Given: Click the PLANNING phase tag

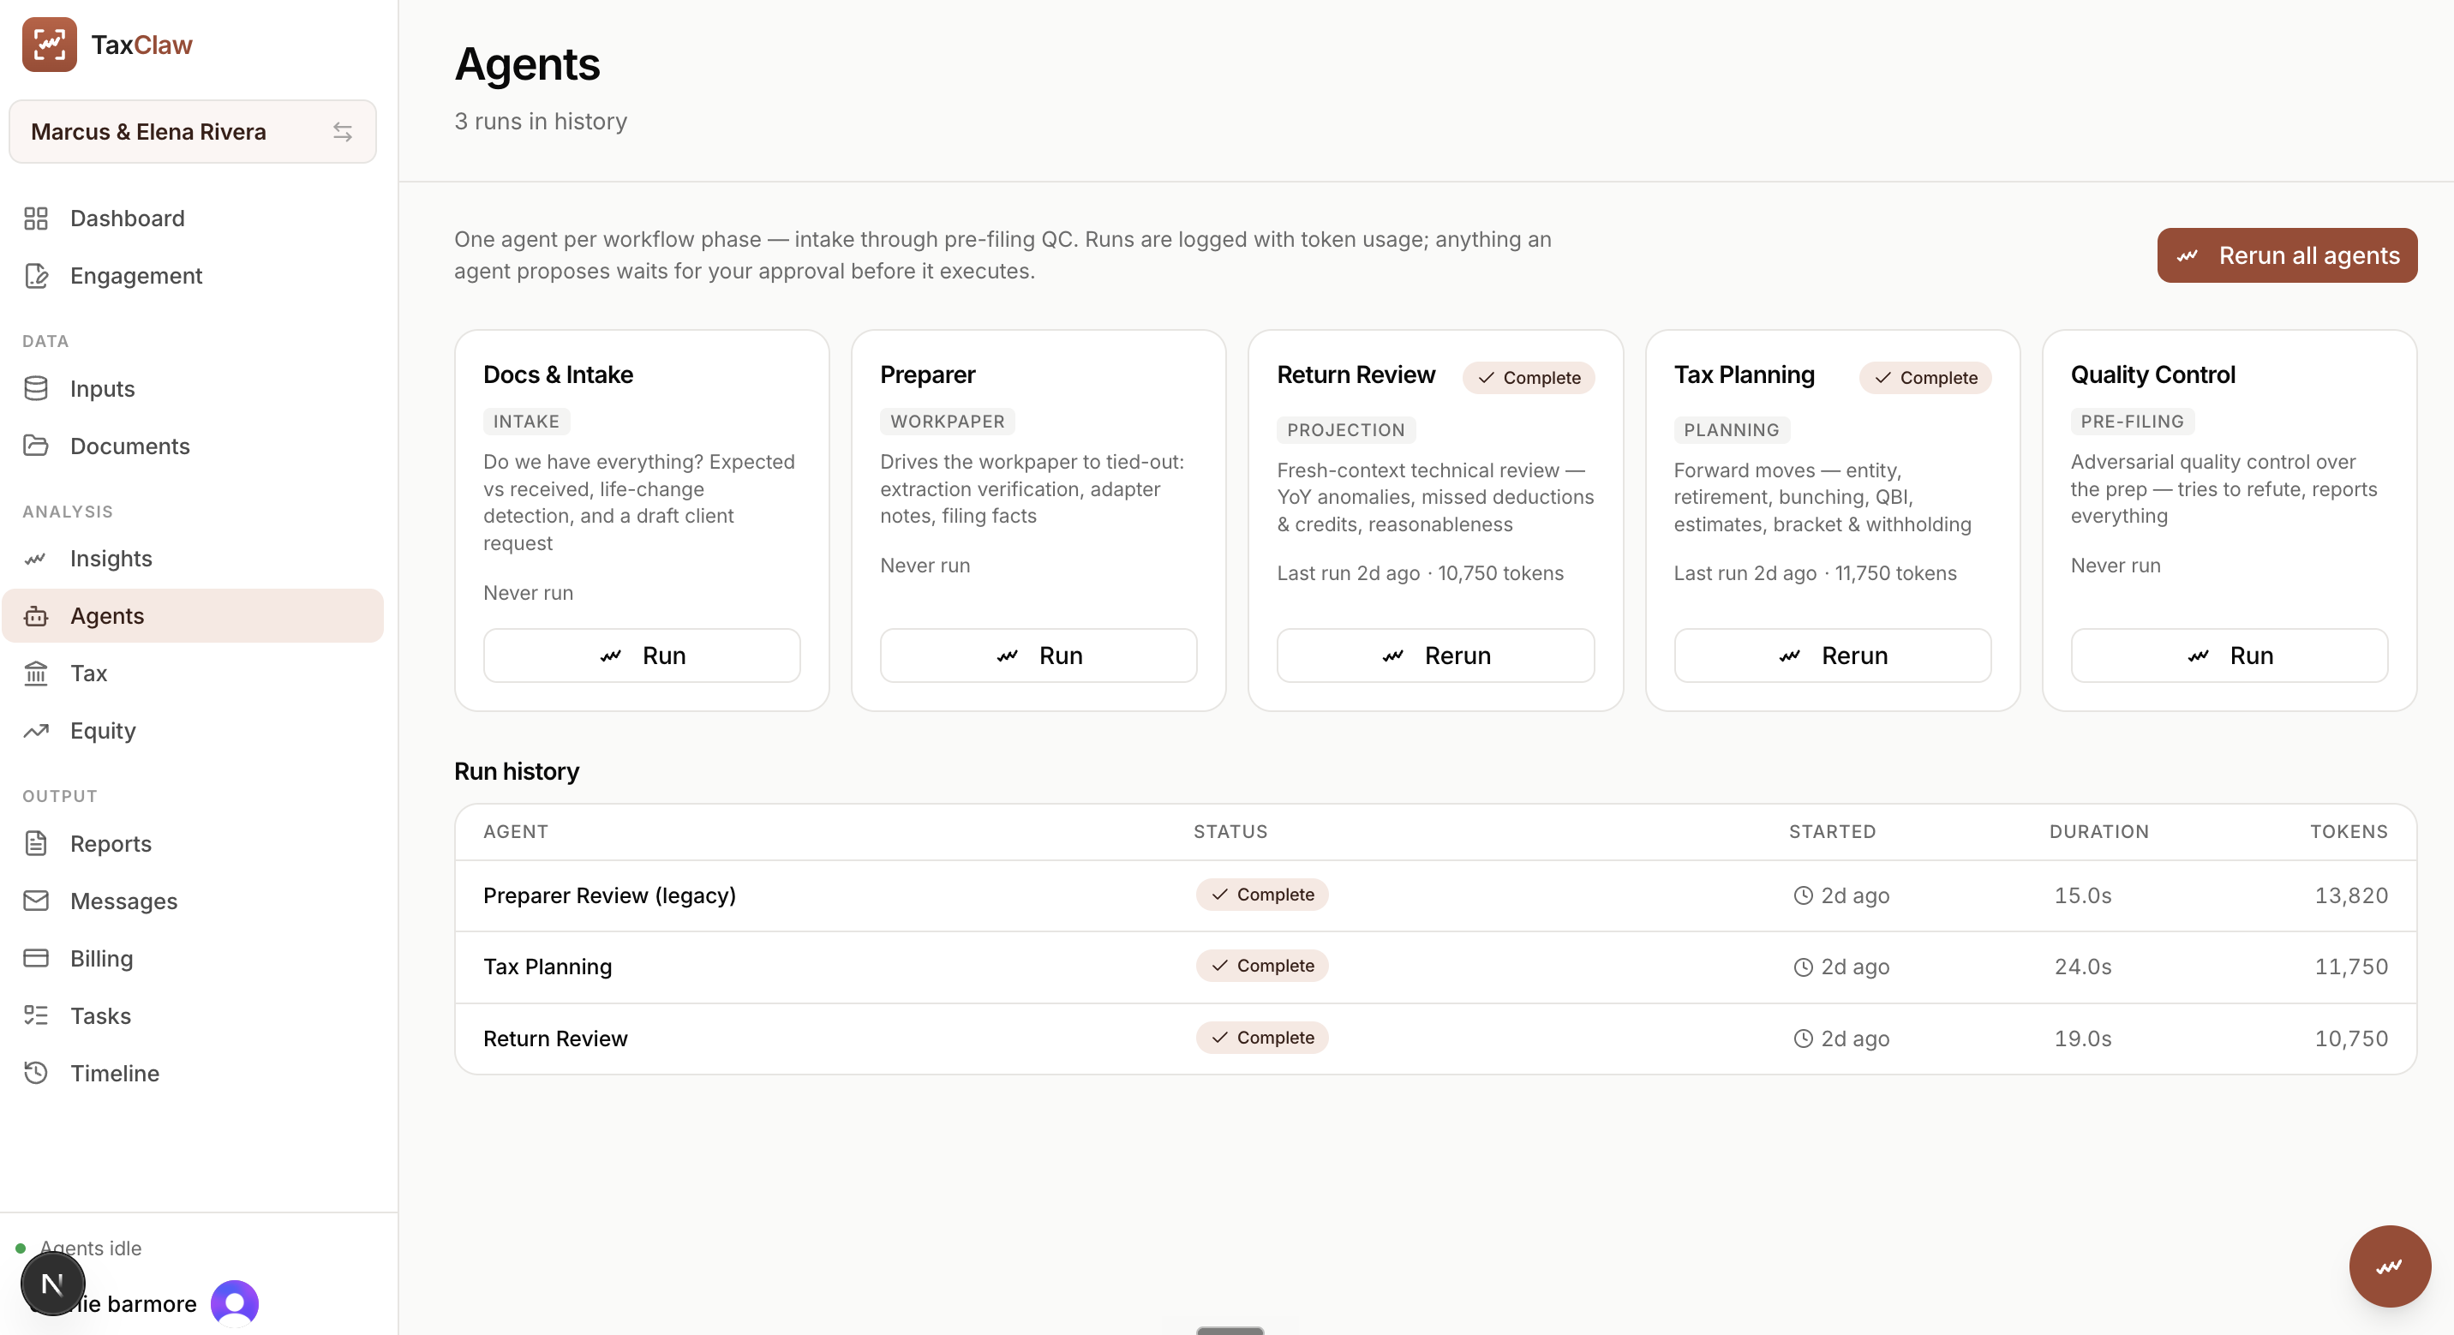Looking at the screenshot, I should click(x=1732, y=431).
